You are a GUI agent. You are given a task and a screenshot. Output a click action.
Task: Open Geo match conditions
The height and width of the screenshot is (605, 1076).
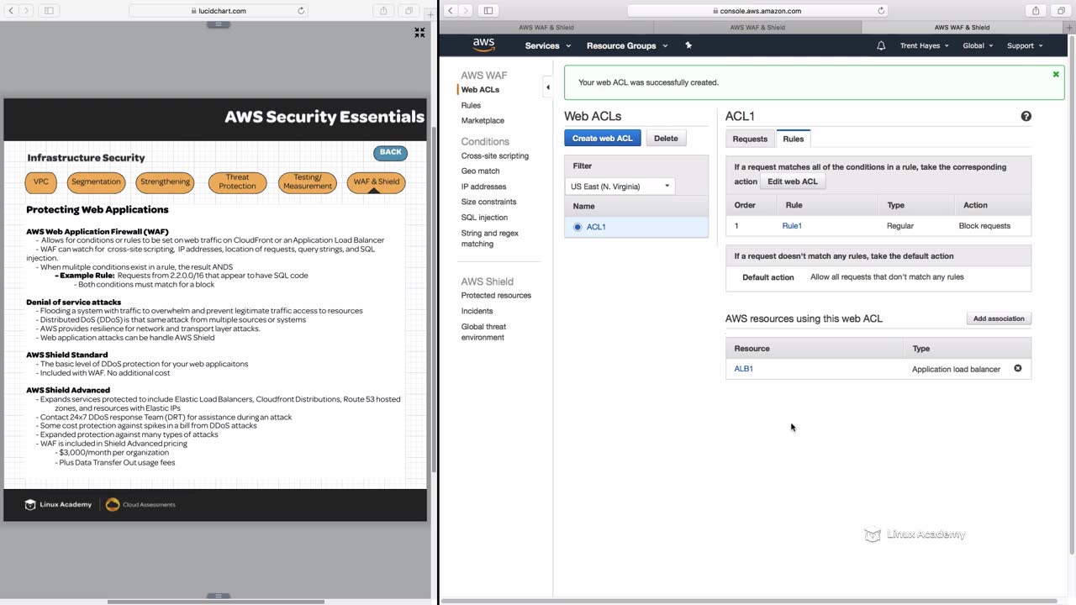(480, 171)
